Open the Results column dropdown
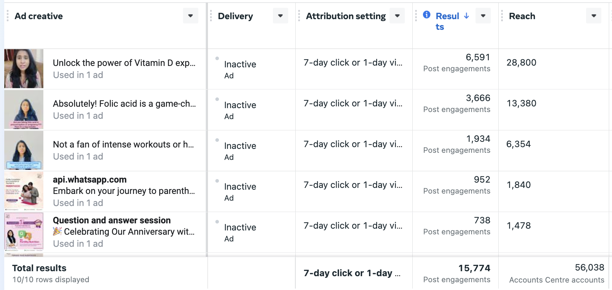 (x=483, y=16)
